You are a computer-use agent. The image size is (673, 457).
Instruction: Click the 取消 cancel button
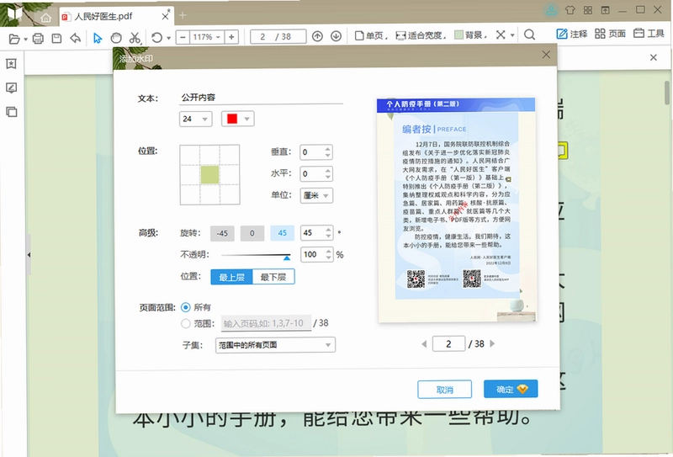(x=445, y=390)
